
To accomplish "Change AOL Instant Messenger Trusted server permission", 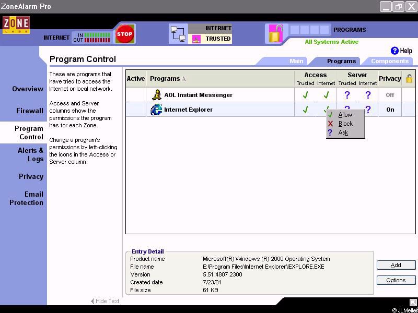I will point(347,95).
